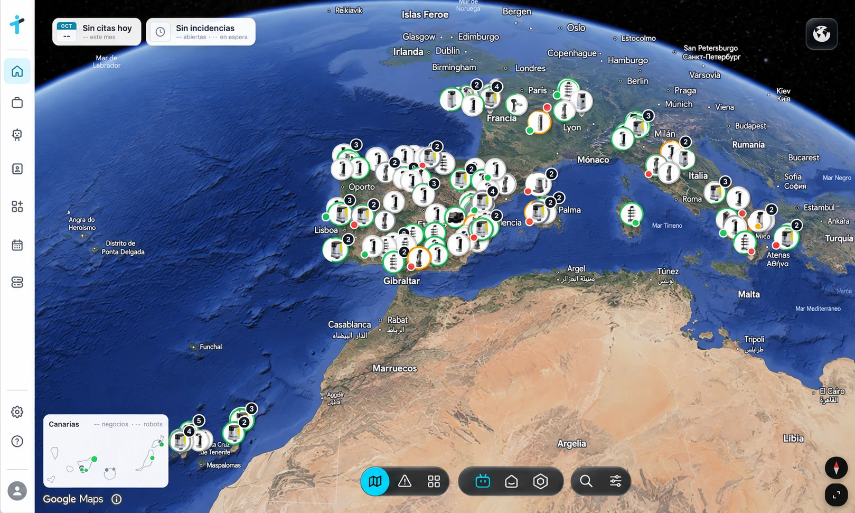Select the robot marker on Sardinia
This screenshot has height=513, width=855.
click(x=631, y=214)
